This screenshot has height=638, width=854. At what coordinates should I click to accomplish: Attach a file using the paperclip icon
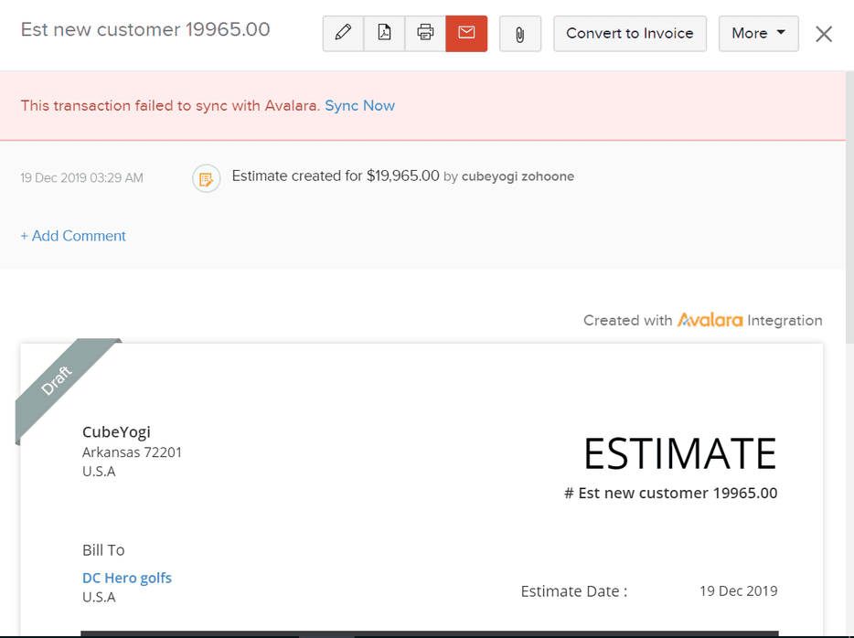point(520,34)
